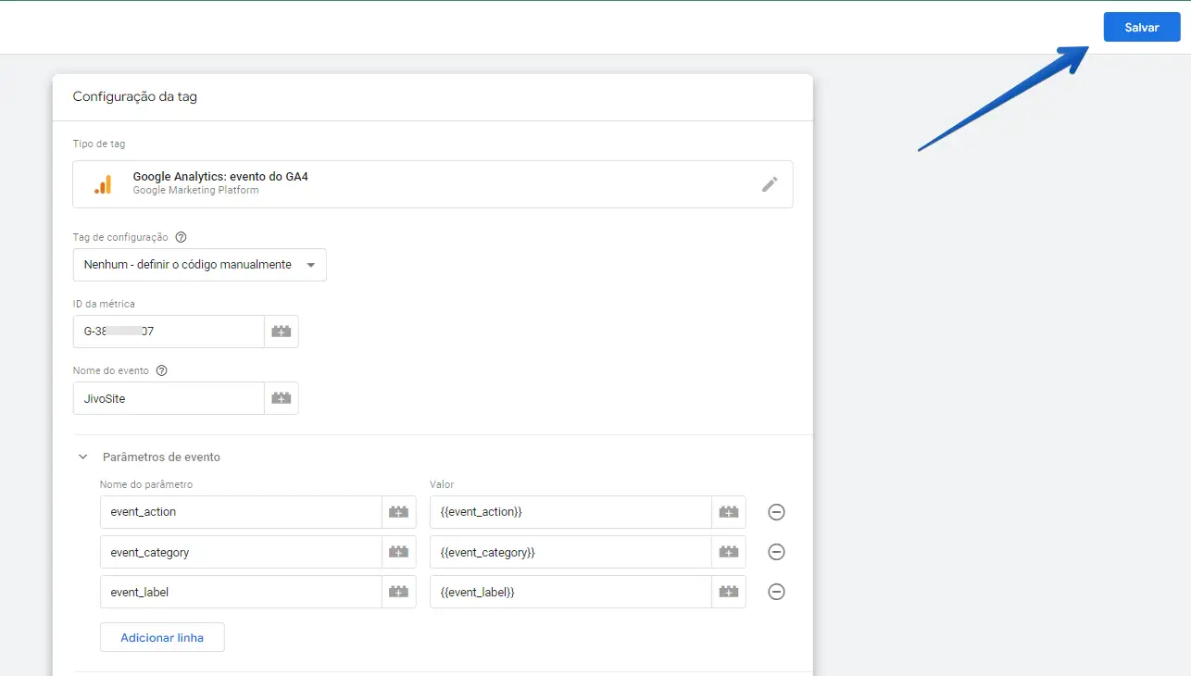1191x676 pixels.
Task: Remove the event_label parameter row
Action: pyautogui.click(x=777, y=592)
